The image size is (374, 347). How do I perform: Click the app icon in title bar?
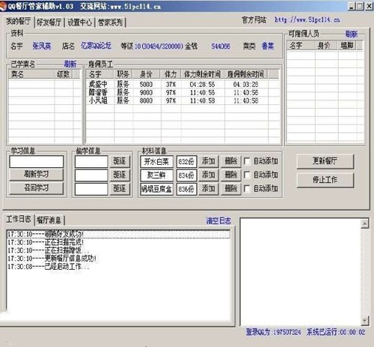[3, 7]
